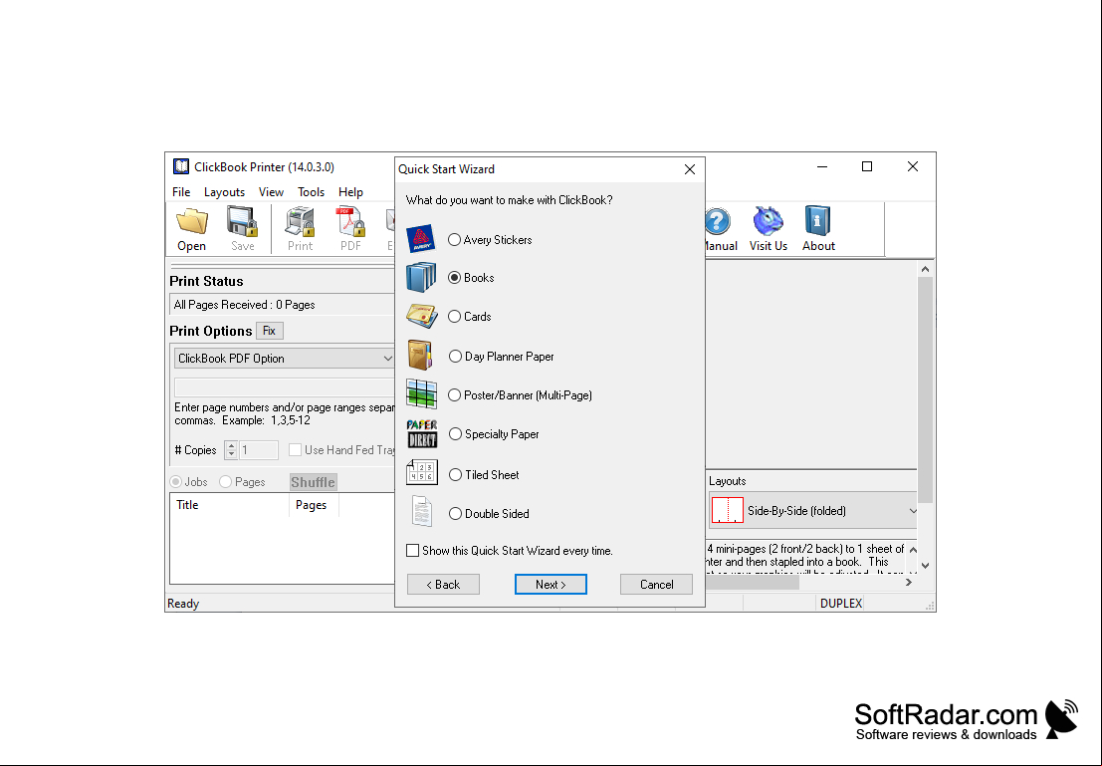The width and height of the screenshot is (1102, 766).
Task: Select the Poster/Banner (Multi-Page) option
Action: point(455,395)
